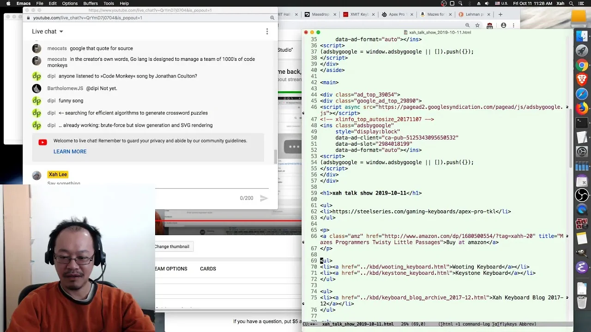The image size is (591, 332).
Task: Send the live chat message
Action: [x=264, y=198]
